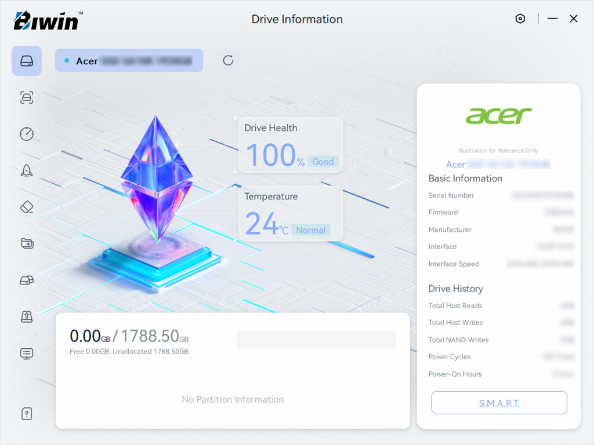Viewport: 594px width, 445px height.
Task: Open the settings hexagon icon
Action: tap(520, 19)
